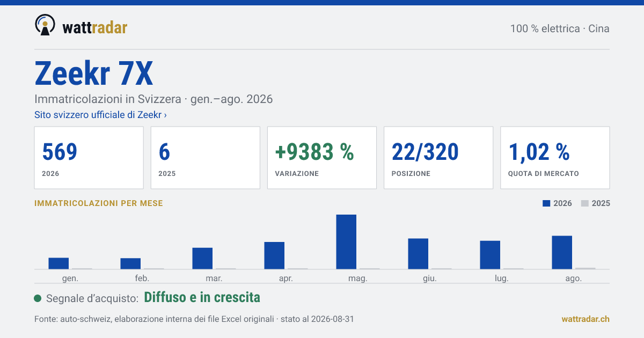Click the 2026 bar for mar.
Screen dimensions: 644x338
(202, 259)
